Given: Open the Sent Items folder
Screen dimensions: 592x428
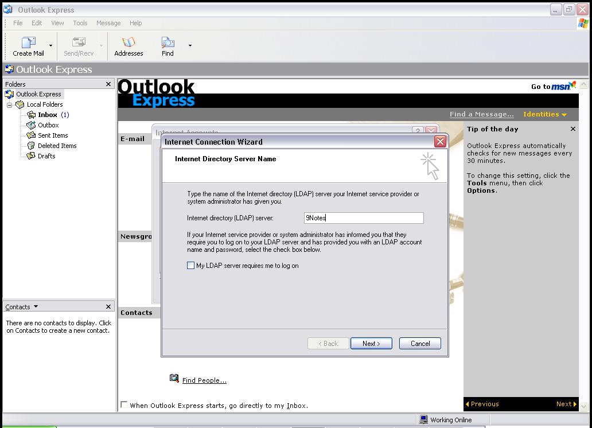Looking at the screenshot, I should pyautogui.click(x=53, y=135).
